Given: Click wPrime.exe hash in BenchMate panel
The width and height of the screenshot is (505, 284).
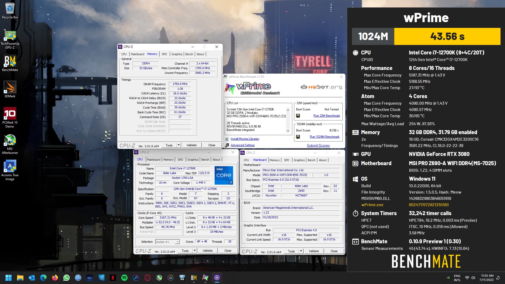Looking at the screenshot, I should tap(429, 205).
